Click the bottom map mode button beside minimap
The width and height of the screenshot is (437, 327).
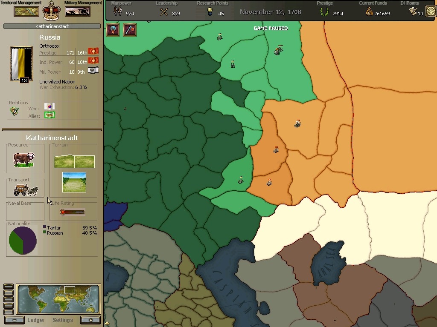9,312
